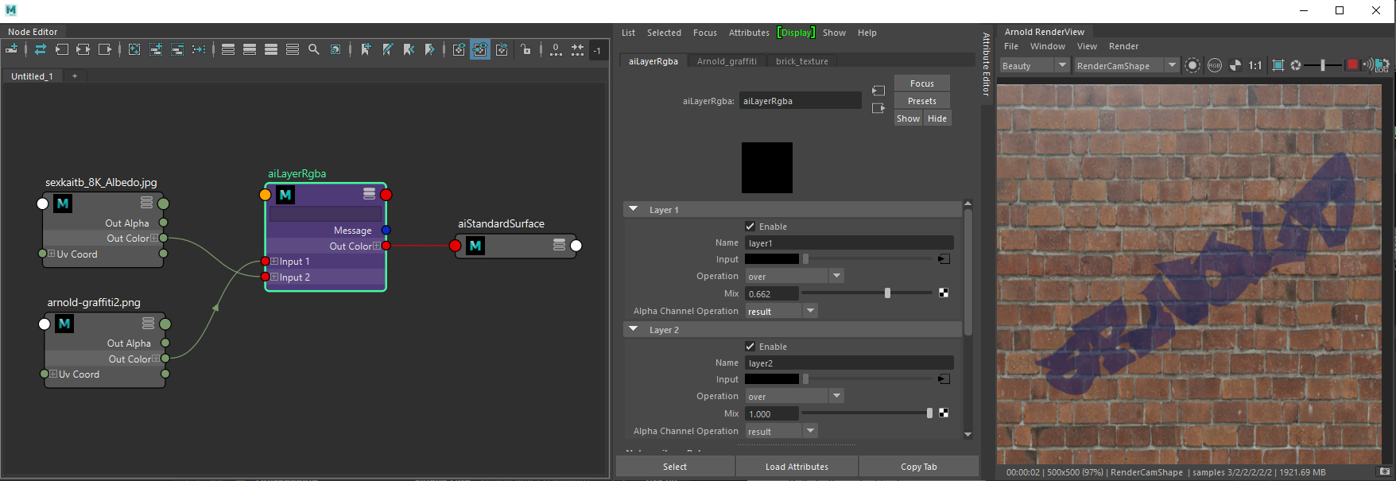Click the create bookmark icon
The height and width of the screenshot is (481, 1396).
[x=366, y=49]
